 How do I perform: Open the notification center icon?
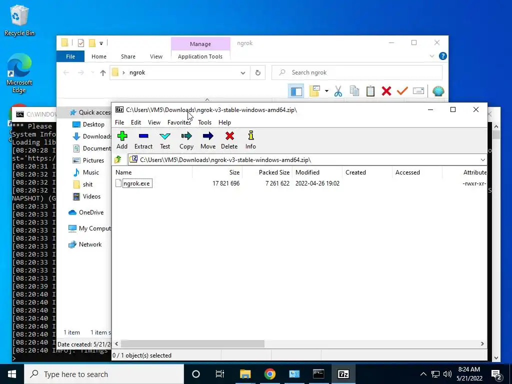(x=496, y=374)
